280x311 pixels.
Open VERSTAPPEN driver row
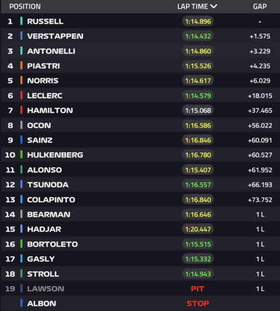click(140, 36)
